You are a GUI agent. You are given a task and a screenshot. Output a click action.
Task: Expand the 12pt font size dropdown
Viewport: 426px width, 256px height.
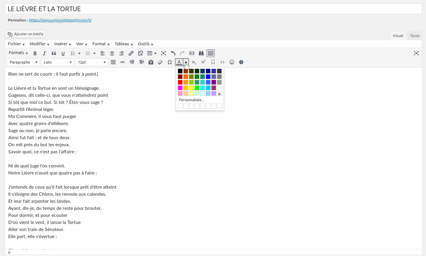(91, 62)
